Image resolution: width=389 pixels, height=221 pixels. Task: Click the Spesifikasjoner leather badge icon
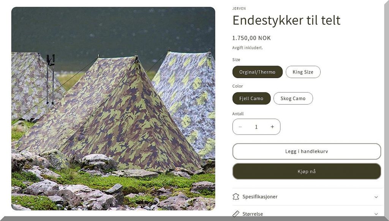(x=236, y=196)
